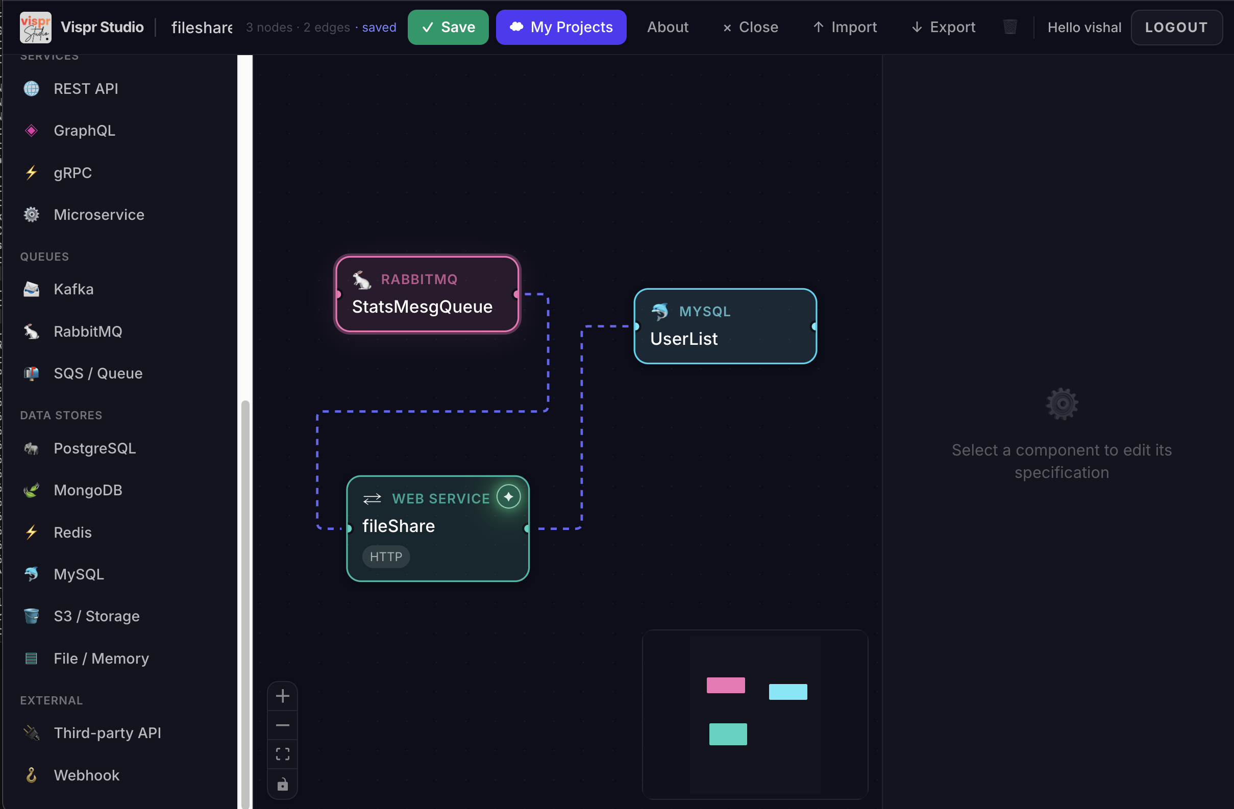Click the 'Hello vishal' greeting text
1234x809 pixels.
tap(1084, 27)
